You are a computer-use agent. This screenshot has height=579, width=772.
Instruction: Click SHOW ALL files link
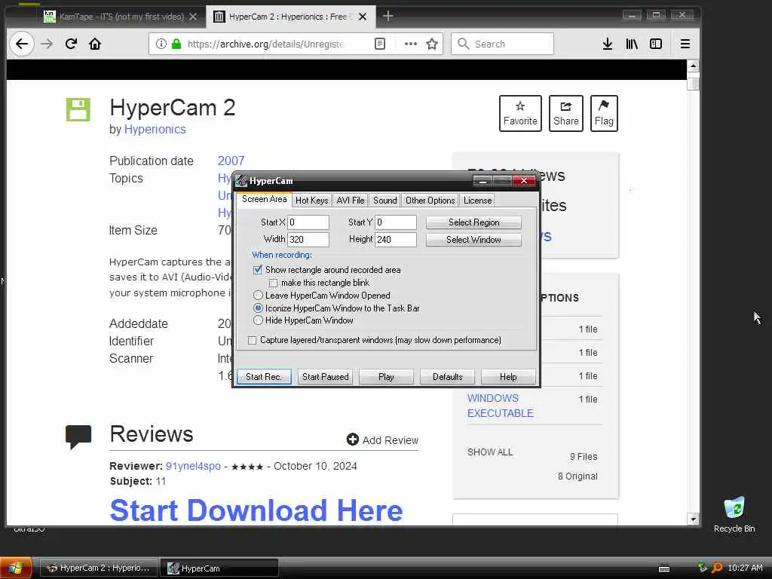(490, 452)
